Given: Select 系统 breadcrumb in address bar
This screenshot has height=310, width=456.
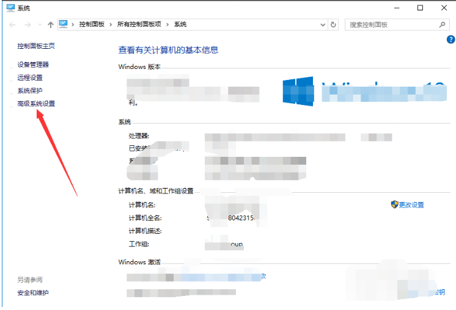Looking at the screenshot, I should (x=180, y=24).
